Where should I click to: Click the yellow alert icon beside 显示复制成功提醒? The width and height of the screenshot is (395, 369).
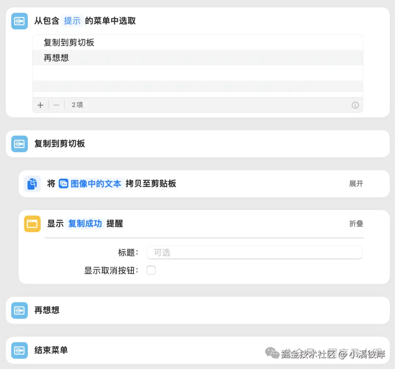[32, 224]
